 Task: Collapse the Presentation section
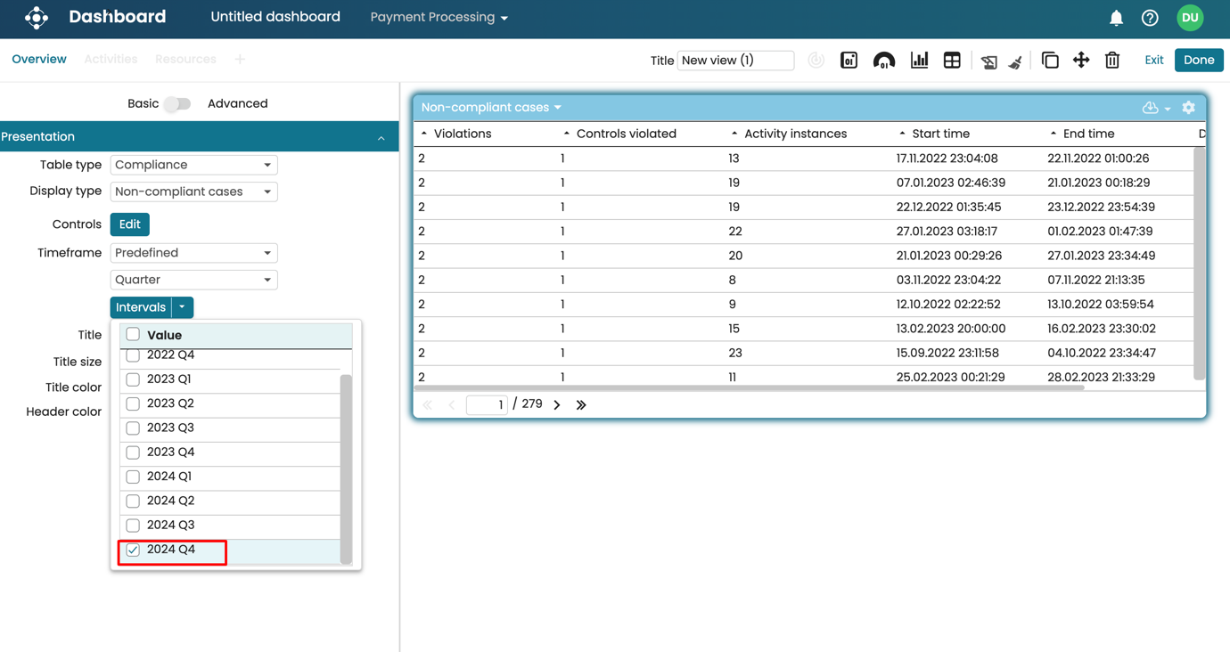coord(381,138)
